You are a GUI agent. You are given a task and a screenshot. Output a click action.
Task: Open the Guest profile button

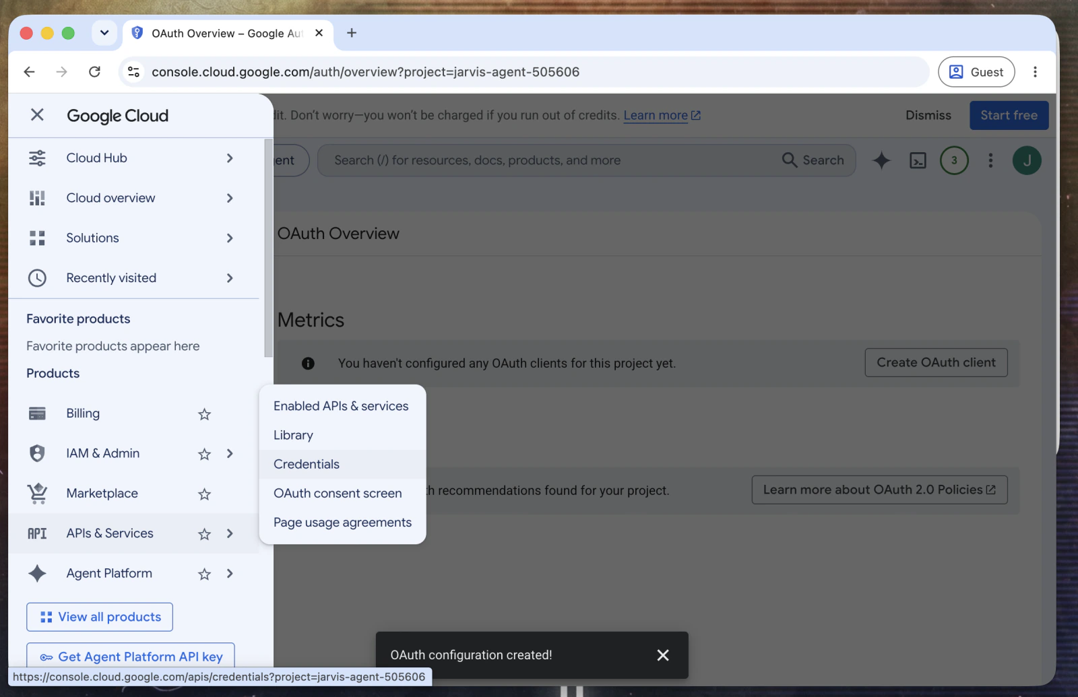(x=976, y=72)
